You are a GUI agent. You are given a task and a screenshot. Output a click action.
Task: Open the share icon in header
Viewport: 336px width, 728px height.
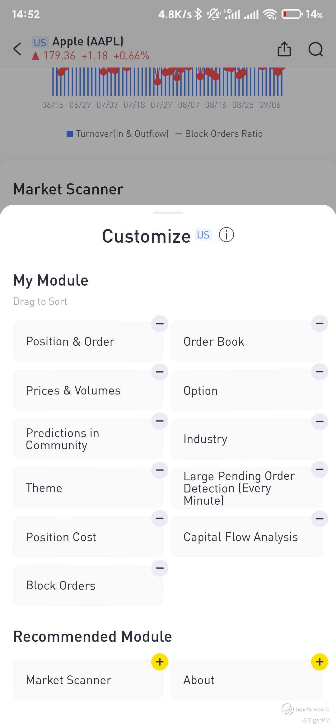(x=284, y=49)
